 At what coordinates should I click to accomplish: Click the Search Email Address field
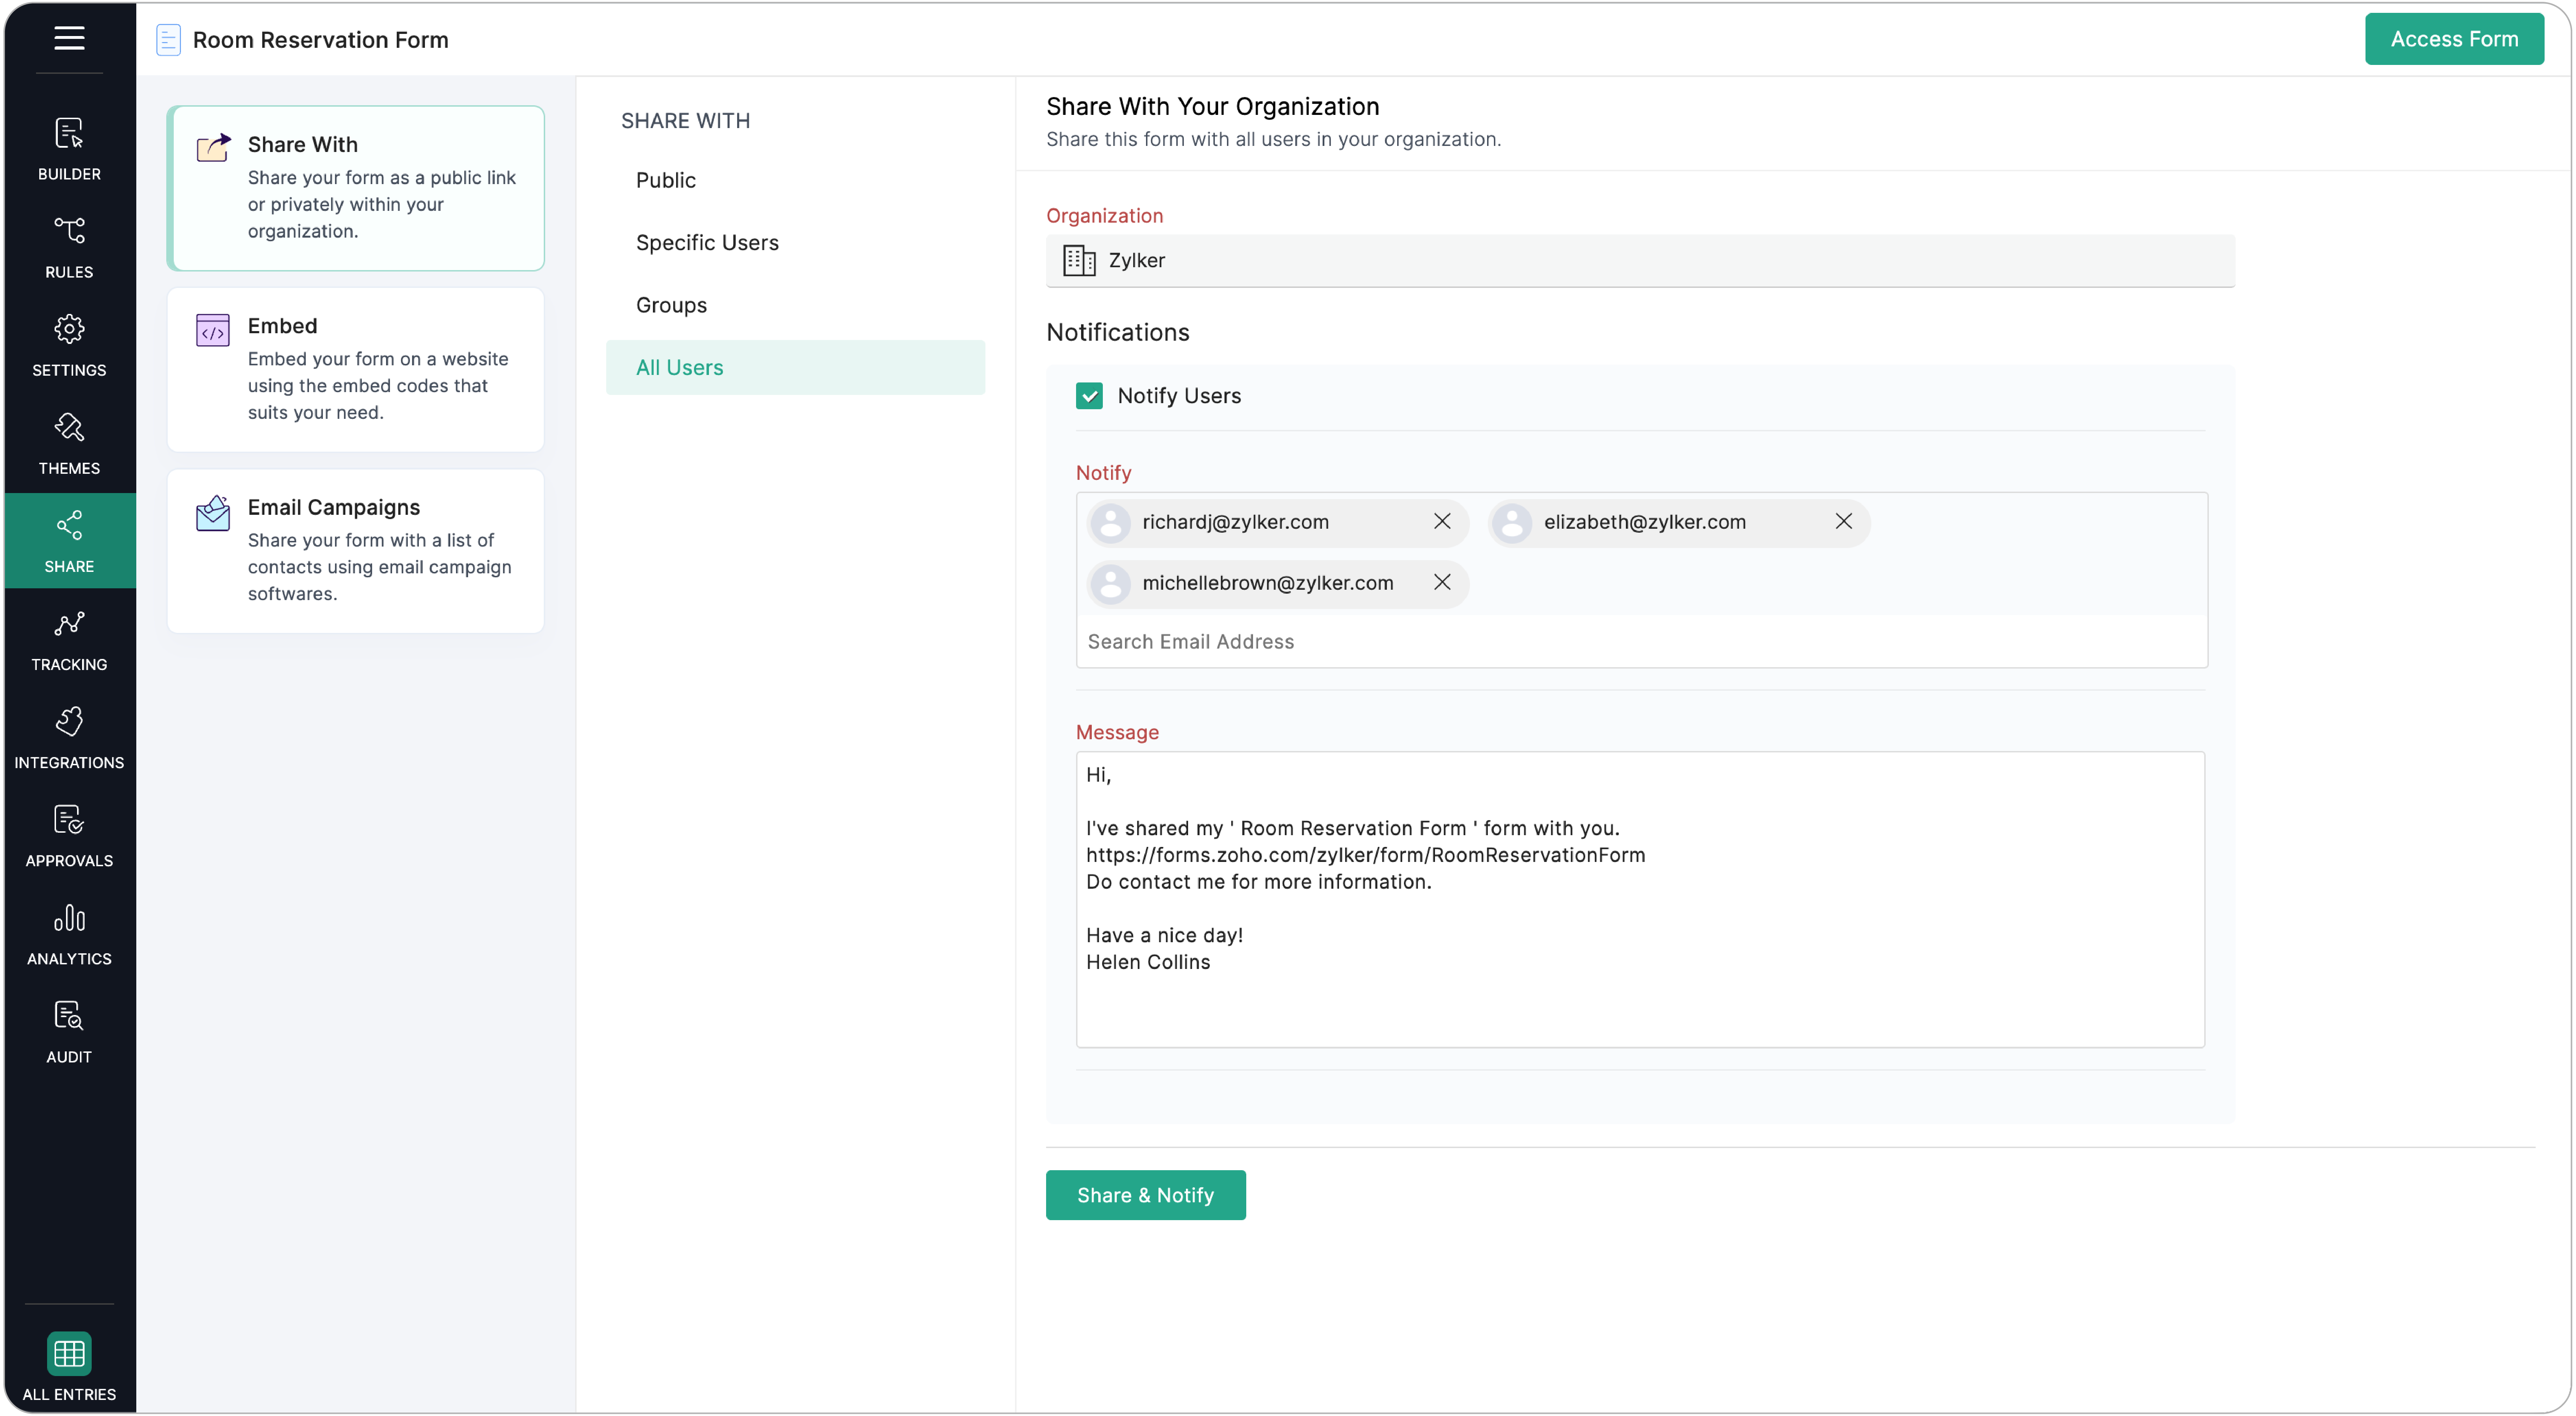coord(1640,642)
